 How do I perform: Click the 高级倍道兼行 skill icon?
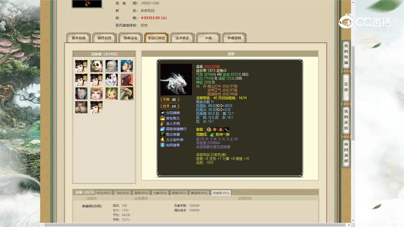[163, 129]
